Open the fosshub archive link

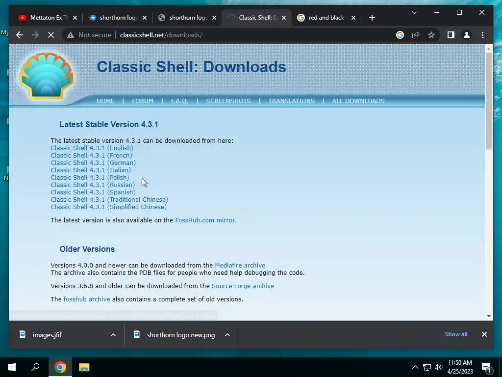pos(87,299)
